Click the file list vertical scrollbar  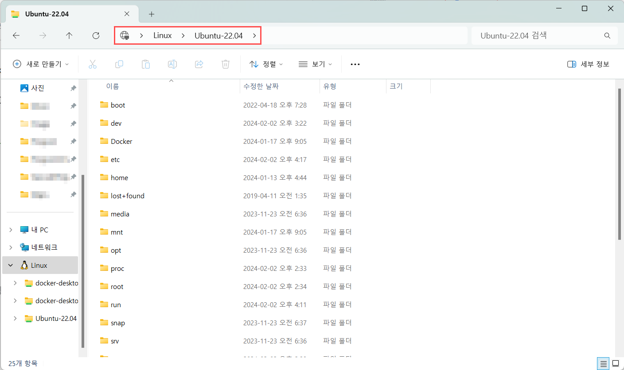click(x=619, y=164)
